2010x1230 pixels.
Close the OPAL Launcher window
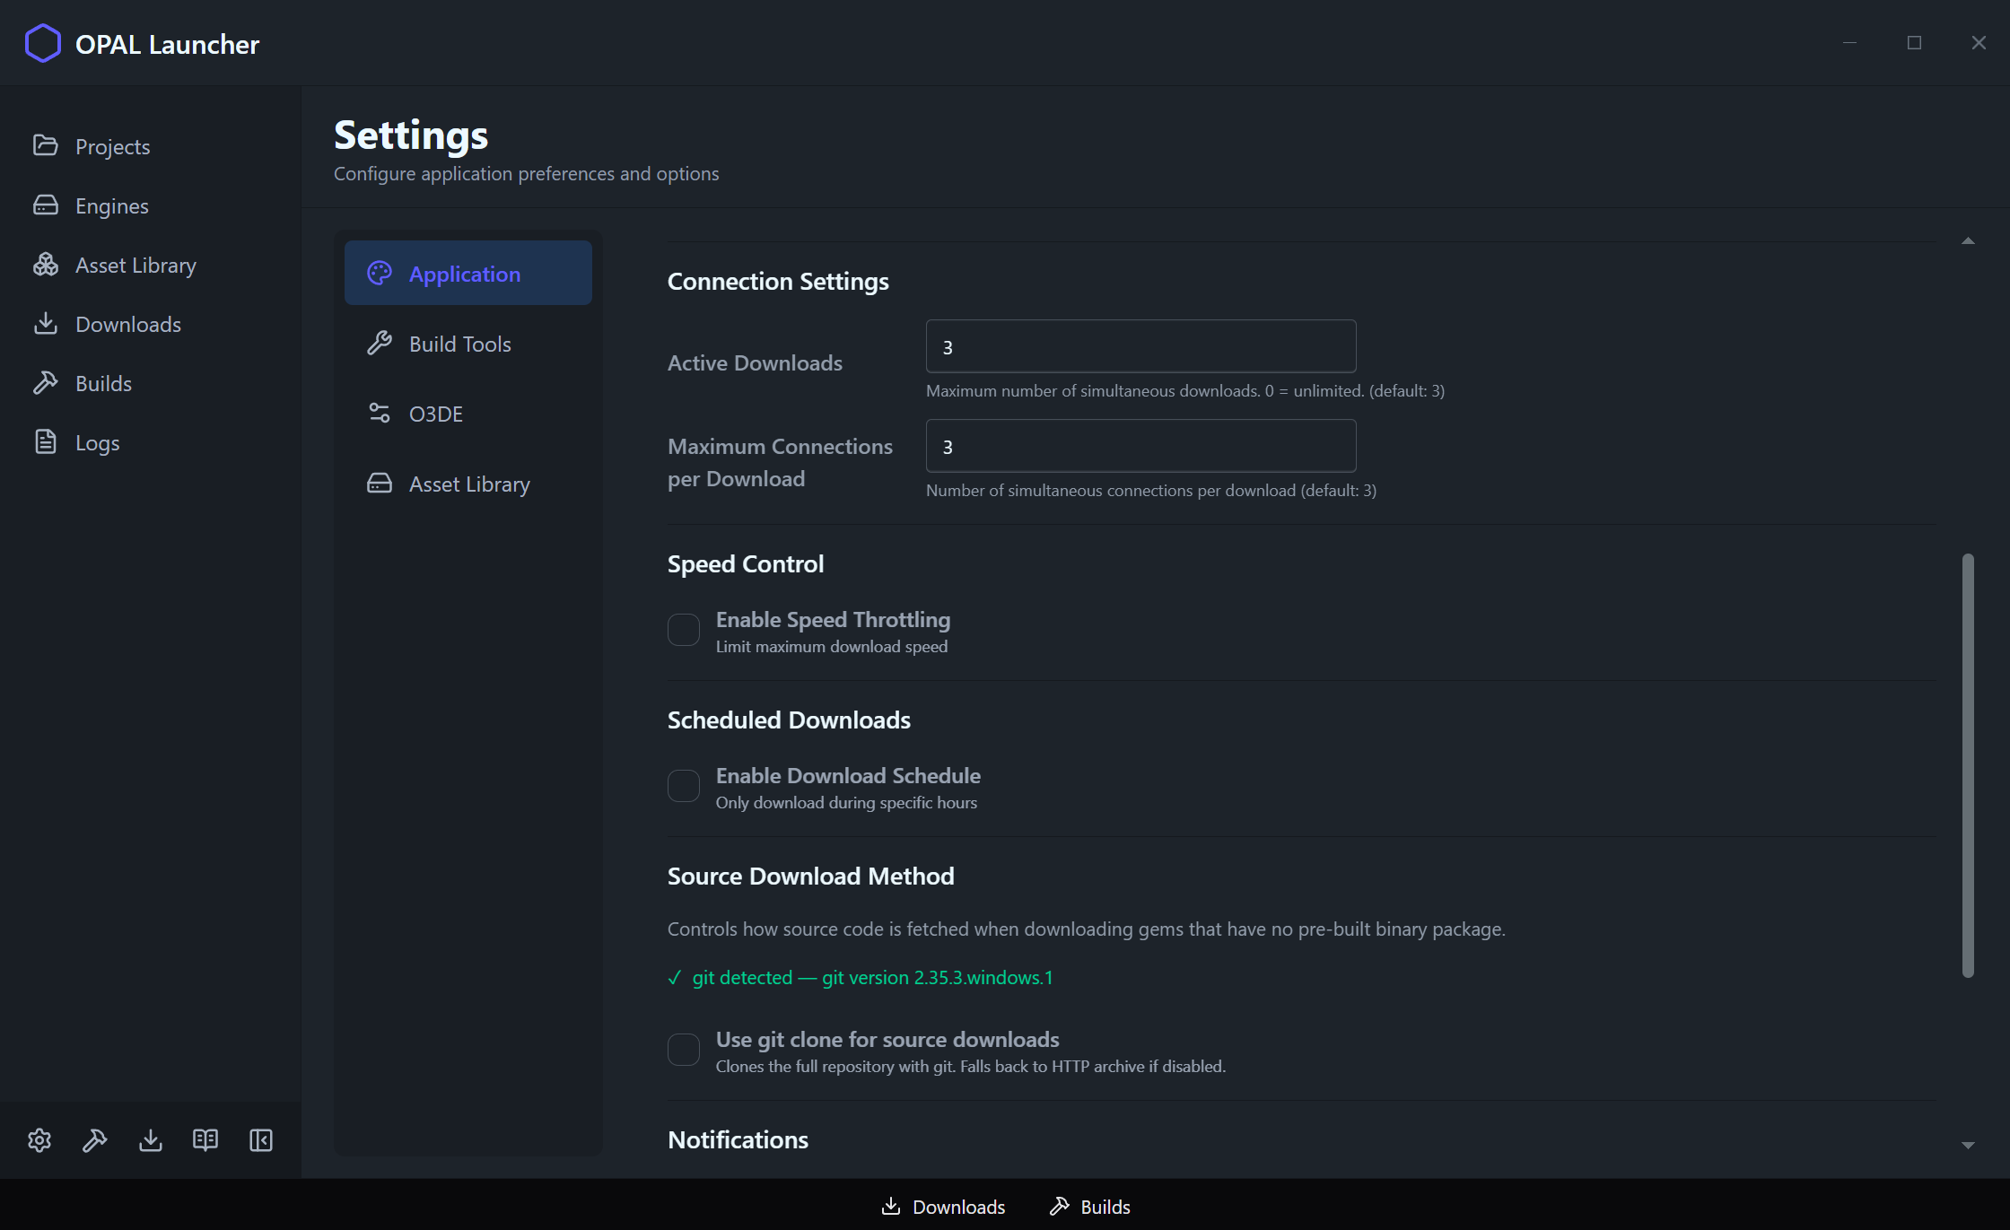(1979, 42)
